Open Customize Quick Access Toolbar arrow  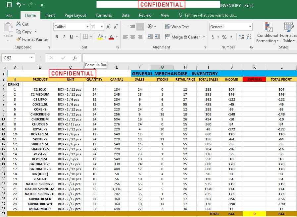coord(42,5)
